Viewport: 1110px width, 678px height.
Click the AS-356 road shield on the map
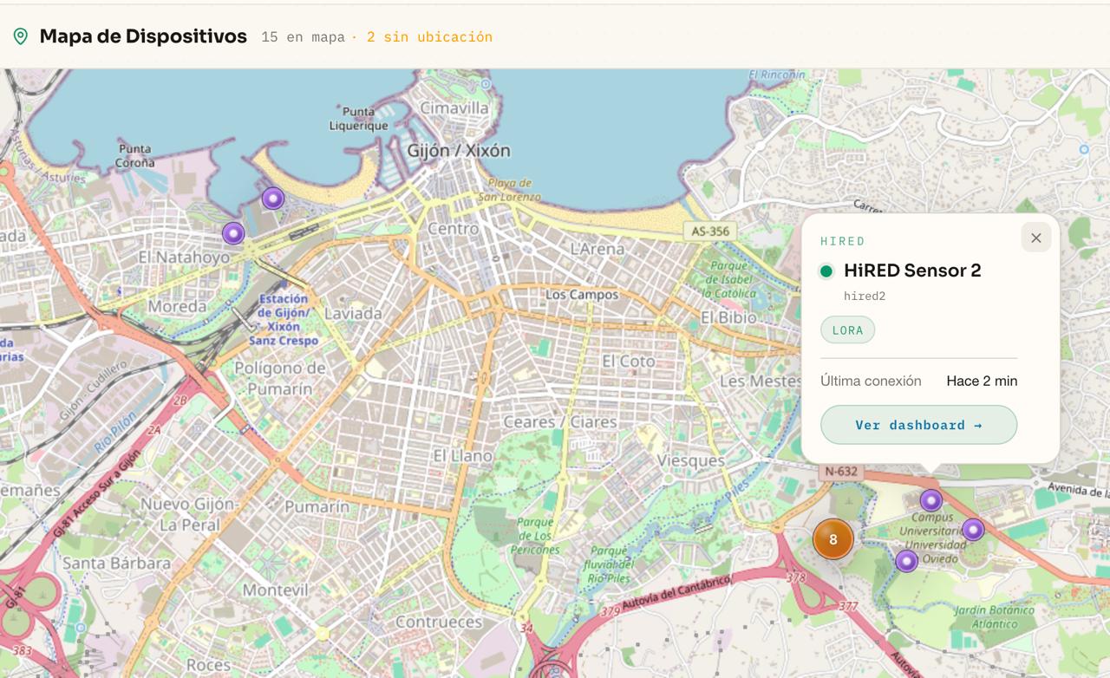click(710, 231)
